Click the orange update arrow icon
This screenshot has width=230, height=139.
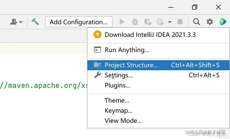(97, 34)
